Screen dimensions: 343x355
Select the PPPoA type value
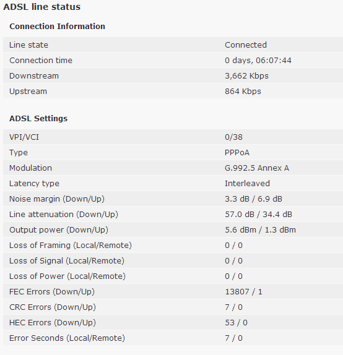click(x=237, y=152)
